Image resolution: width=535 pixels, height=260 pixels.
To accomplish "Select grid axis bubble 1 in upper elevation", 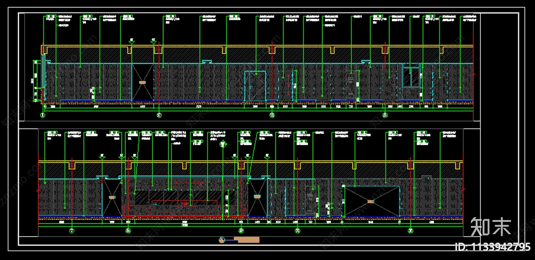I will point(43,115).
